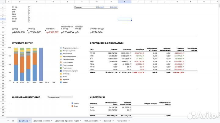Image resolution: width=220 pixels, height=123 pixels.
Task: Click the Зарплата legend color swatch
Action: click(x=61, y=80)
